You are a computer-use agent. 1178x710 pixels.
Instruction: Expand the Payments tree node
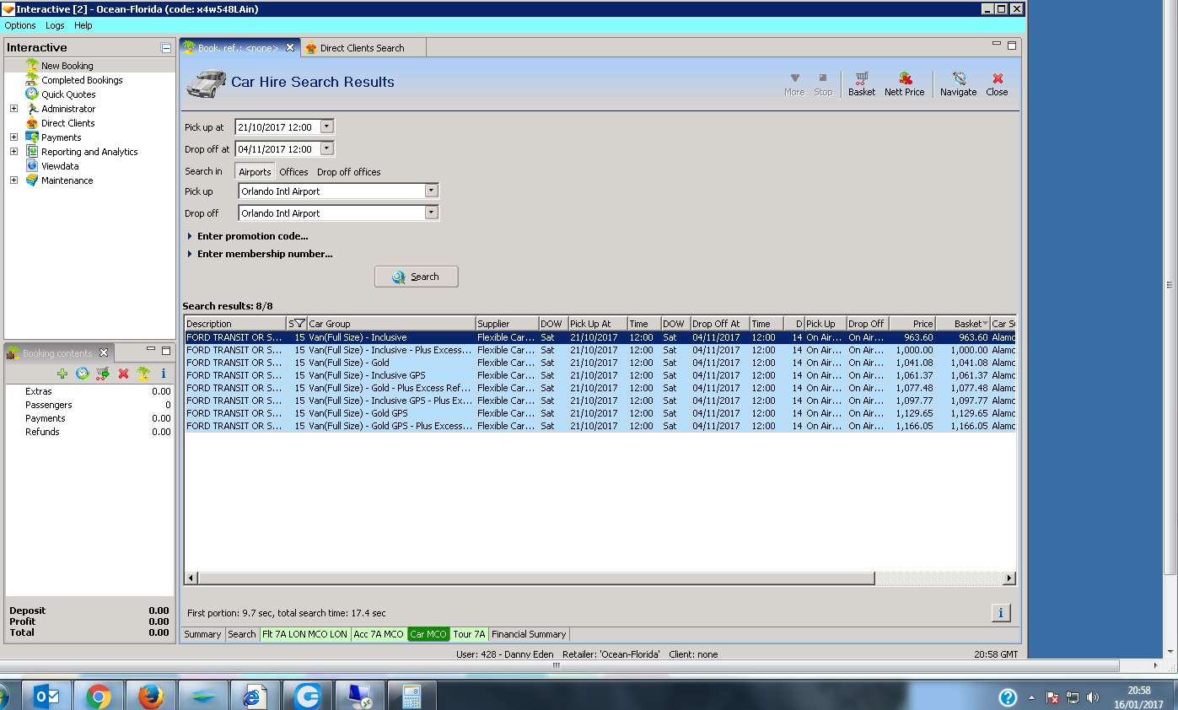coord(13,137)
